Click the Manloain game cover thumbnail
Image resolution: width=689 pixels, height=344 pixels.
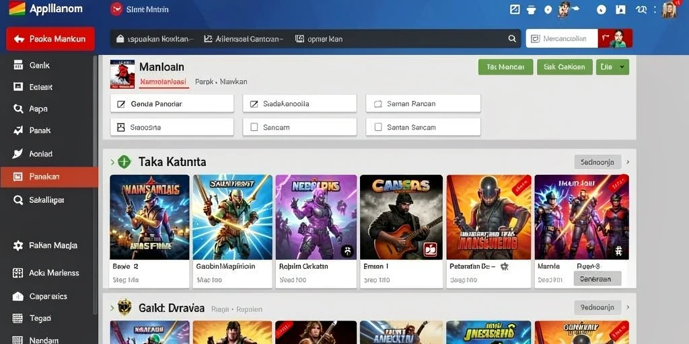[x=122, y=74]
